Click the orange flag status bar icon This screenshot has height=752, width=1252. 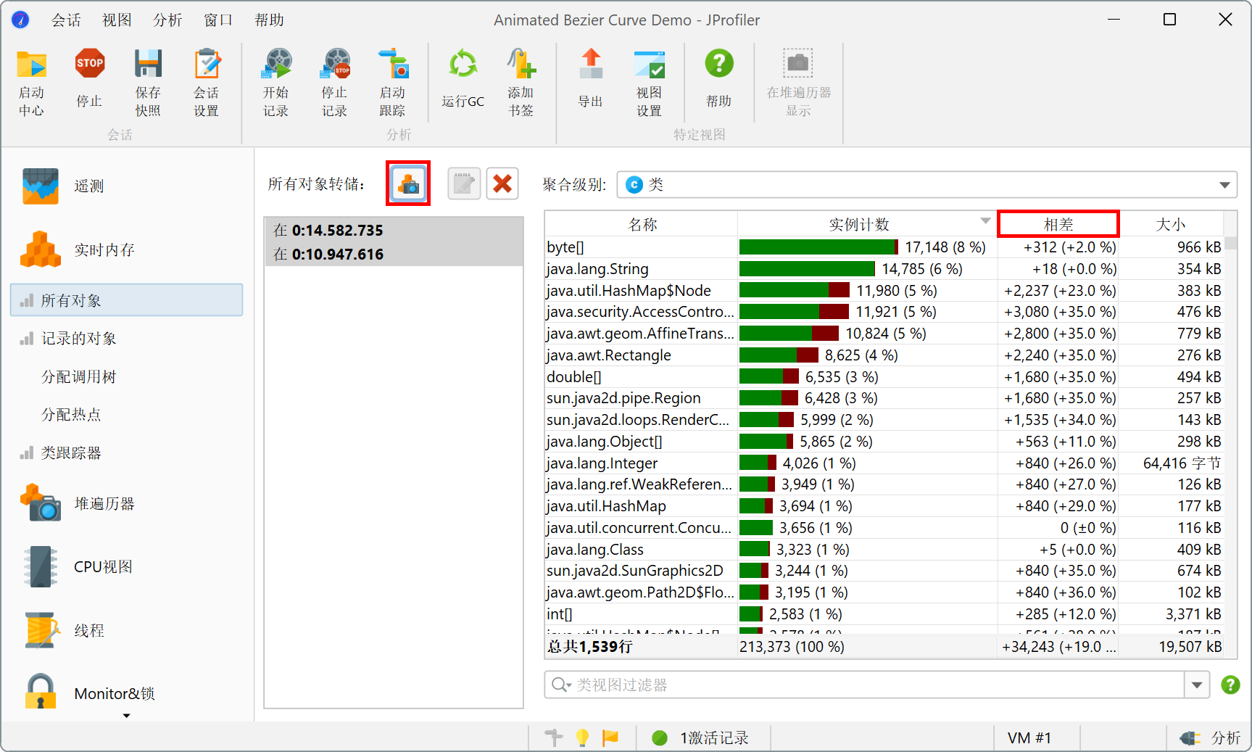(610, 737)
